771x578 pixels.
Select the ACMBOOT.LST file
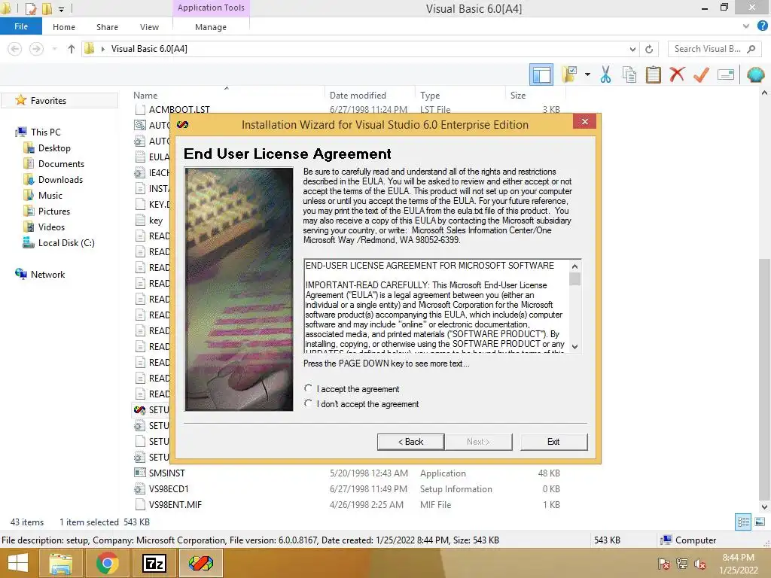click(x=179, y=109)
